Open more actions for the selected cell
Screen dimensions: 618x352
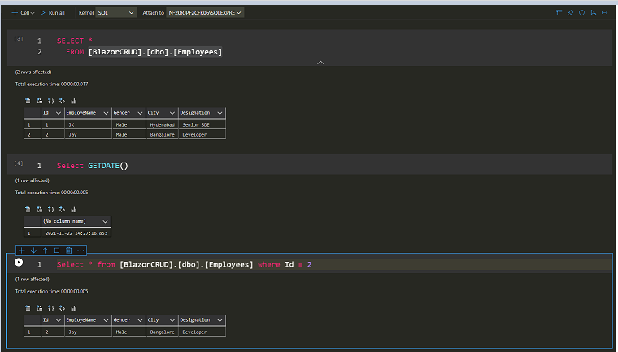coord(81,250)
